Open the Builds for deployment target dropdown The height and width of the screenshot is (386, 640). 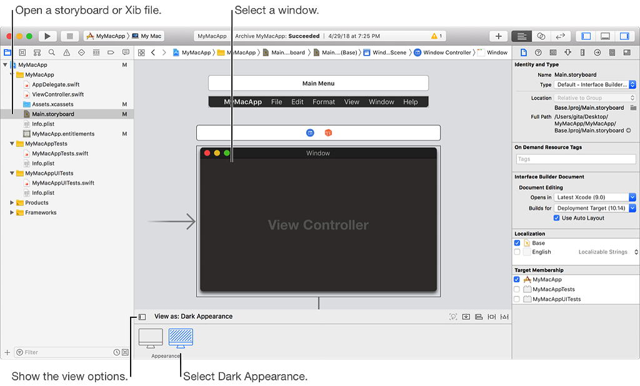[x=595, y=208]
